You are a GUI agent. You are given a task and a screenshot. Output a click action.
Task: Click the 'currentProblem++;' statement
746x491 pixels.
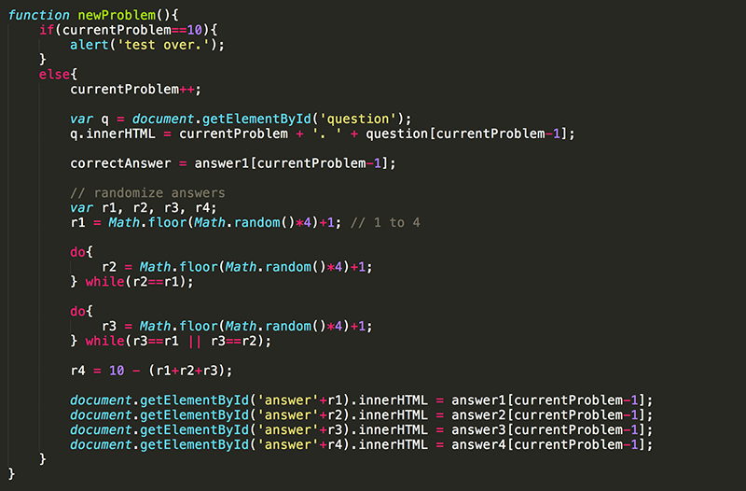click(x=136, y=89)
